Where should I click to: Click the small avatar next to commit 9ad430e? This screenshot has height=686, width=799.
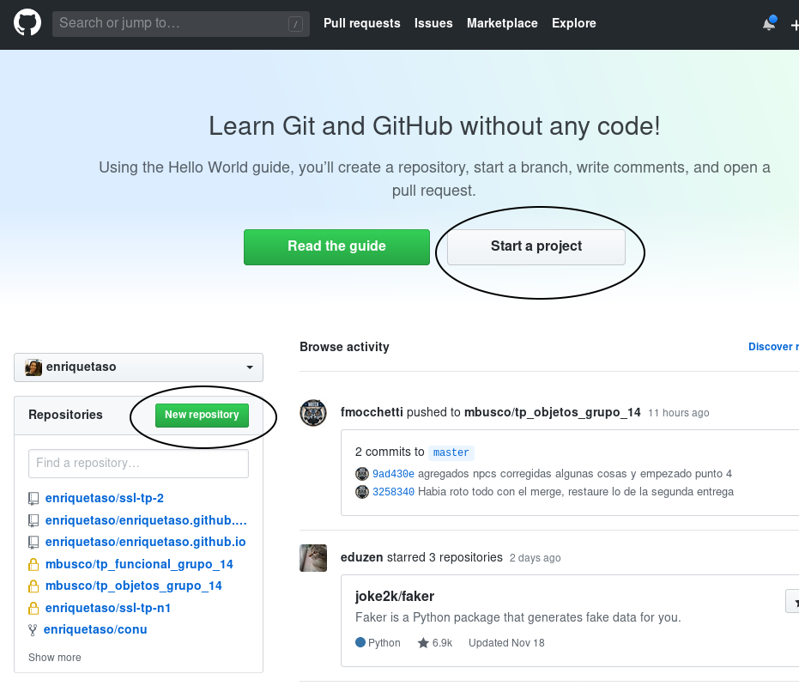pos(362,474)
